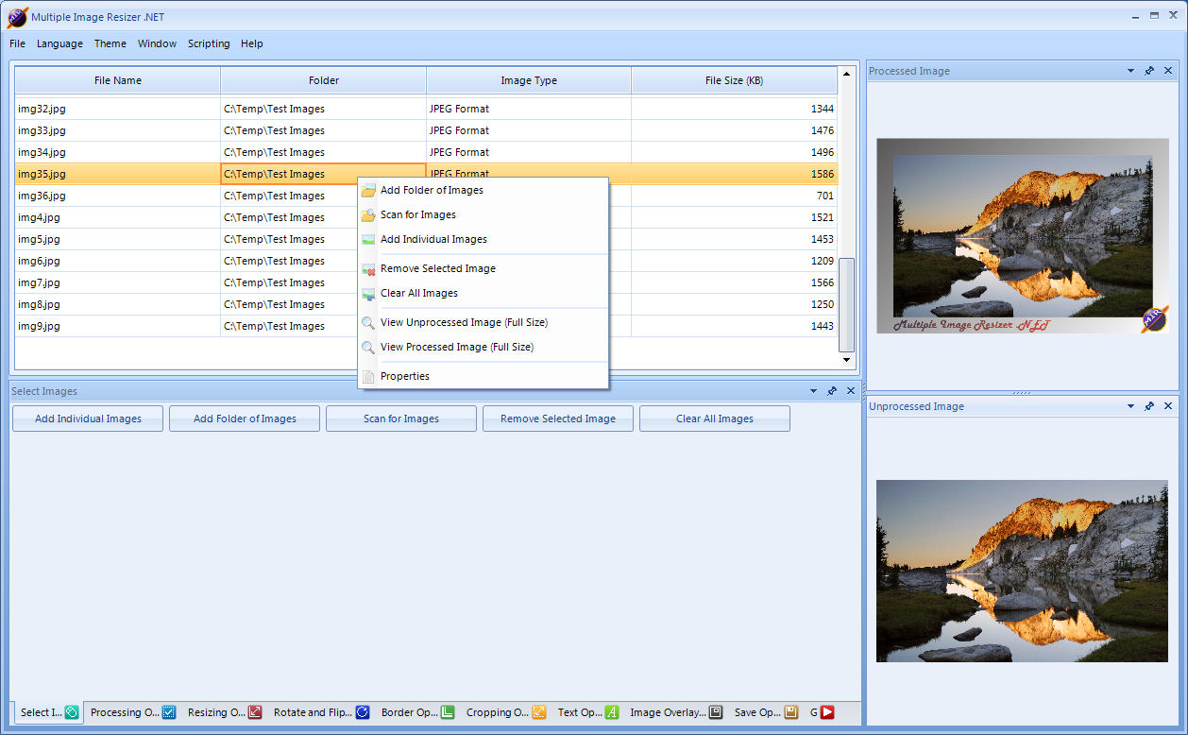Select the img8.jpg row
The height and width of the screenshot is (735, 1188).
click(x=426, y=304)
